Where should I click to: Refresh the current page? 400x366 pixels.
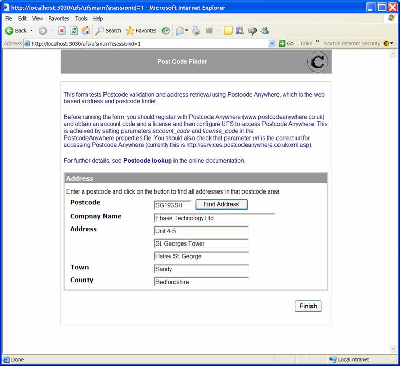[74, 31]
